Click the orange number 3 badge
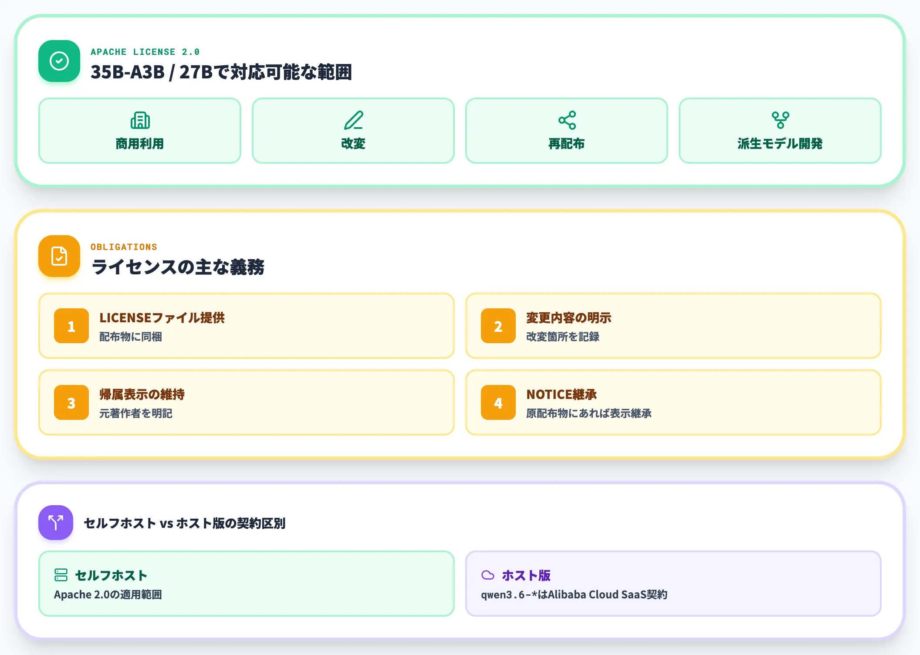 (x=71, y=402)
